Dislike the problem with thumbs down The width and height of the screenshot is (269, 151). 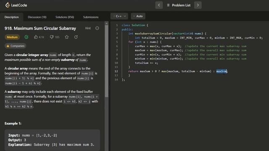click(x=52, y=37)
